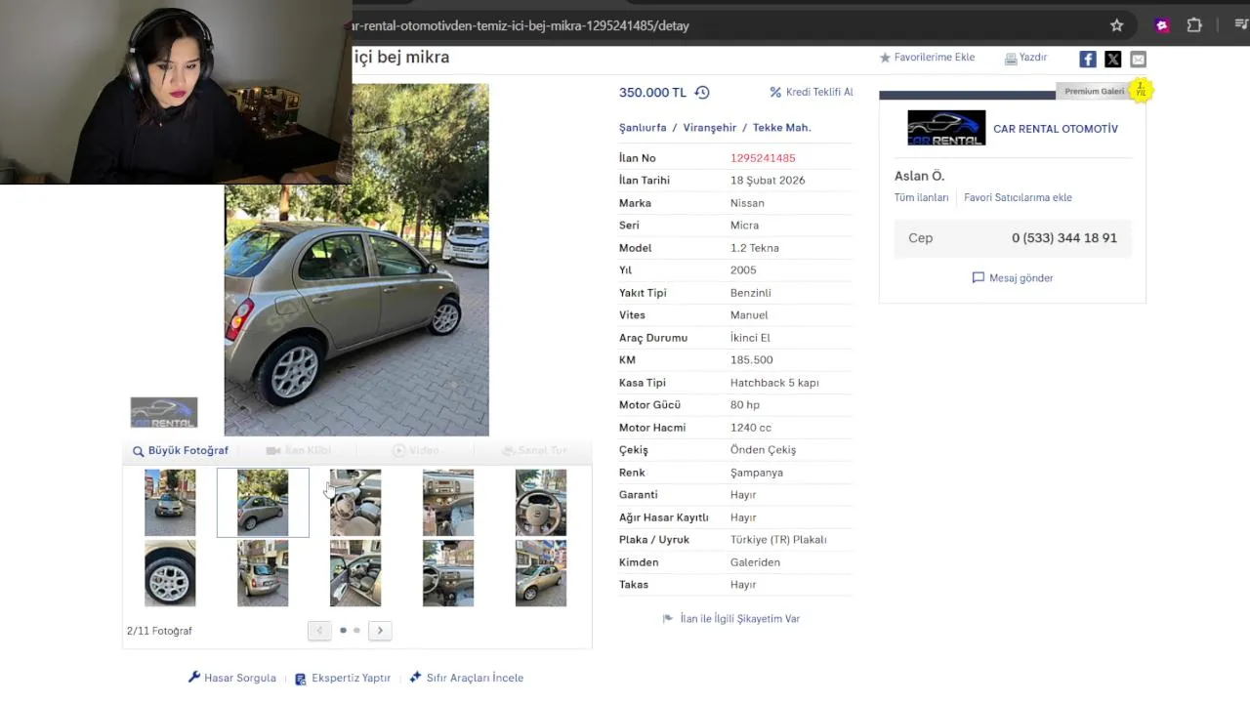Go to the next thumbnail page arrow
The height and width of the screenshot is (703, 1250).
point(380,631)
